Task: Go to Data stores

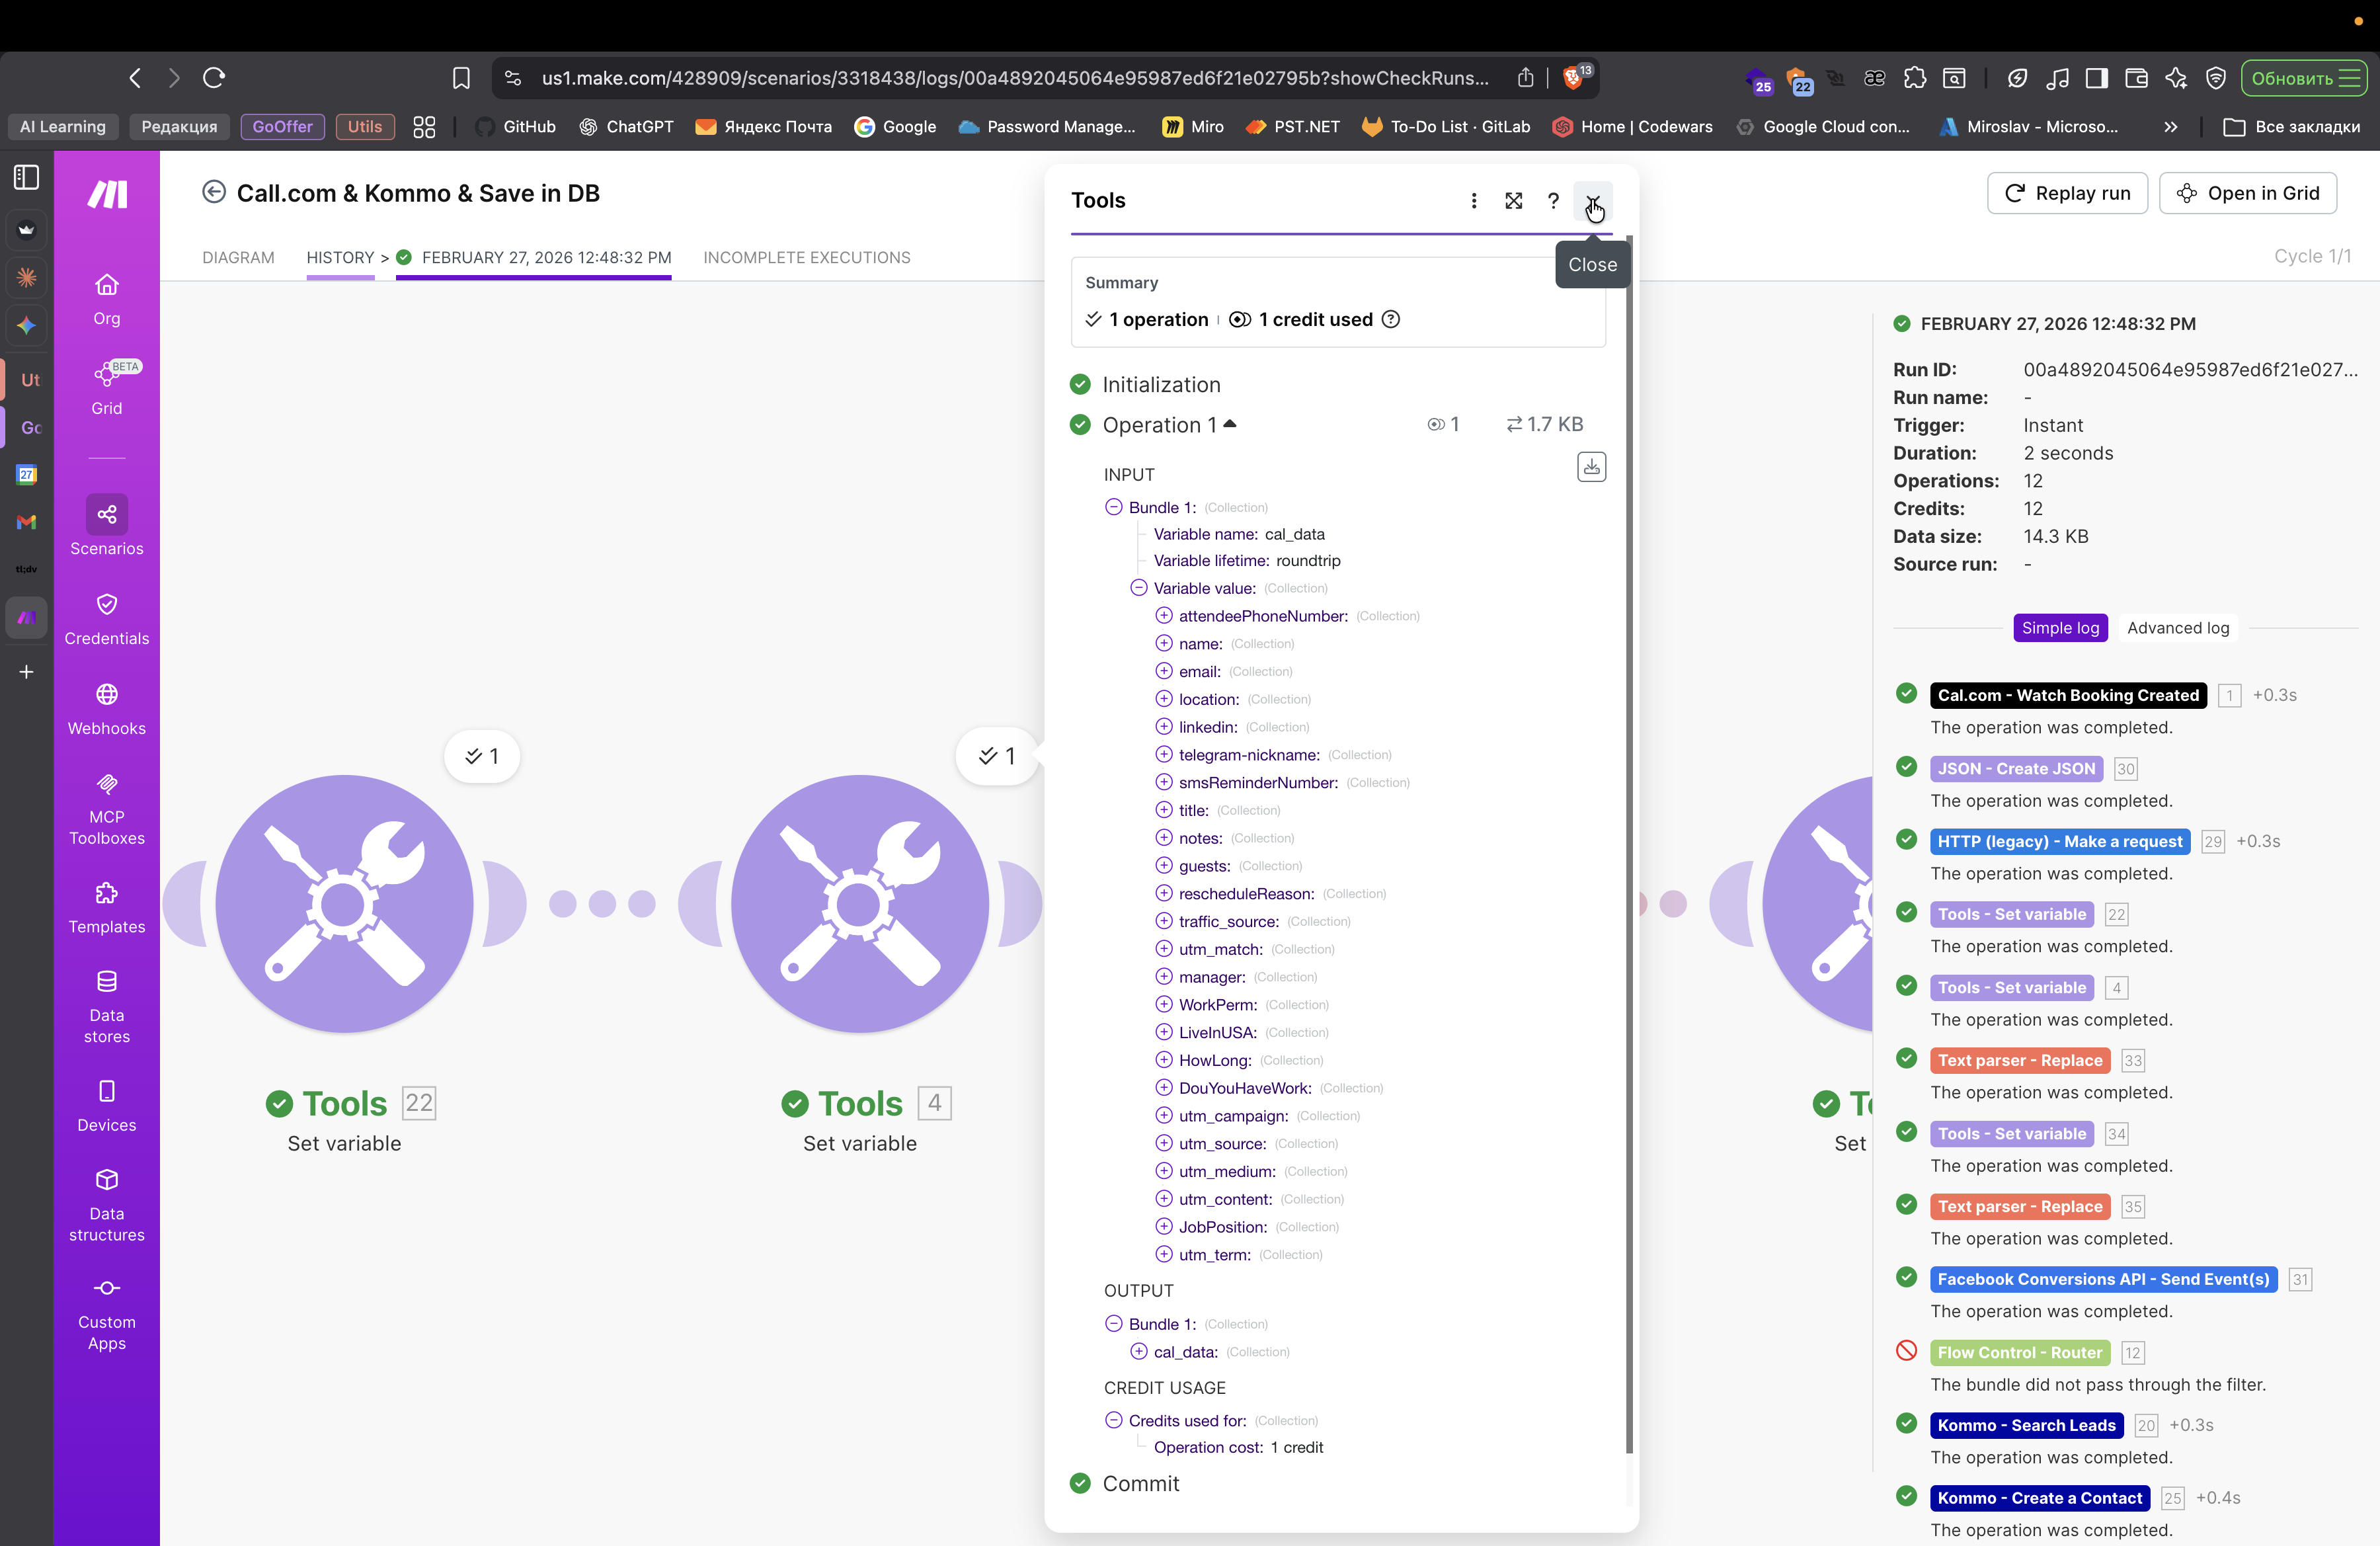Action: coord(106,1005)
